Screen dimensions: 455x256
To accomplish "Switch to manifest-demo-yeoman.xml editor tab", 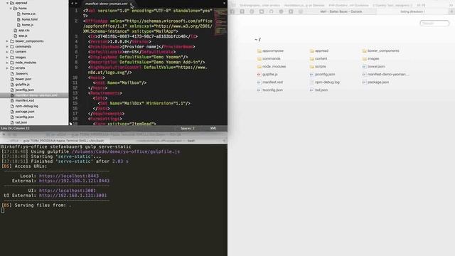I will click(107, 4).
